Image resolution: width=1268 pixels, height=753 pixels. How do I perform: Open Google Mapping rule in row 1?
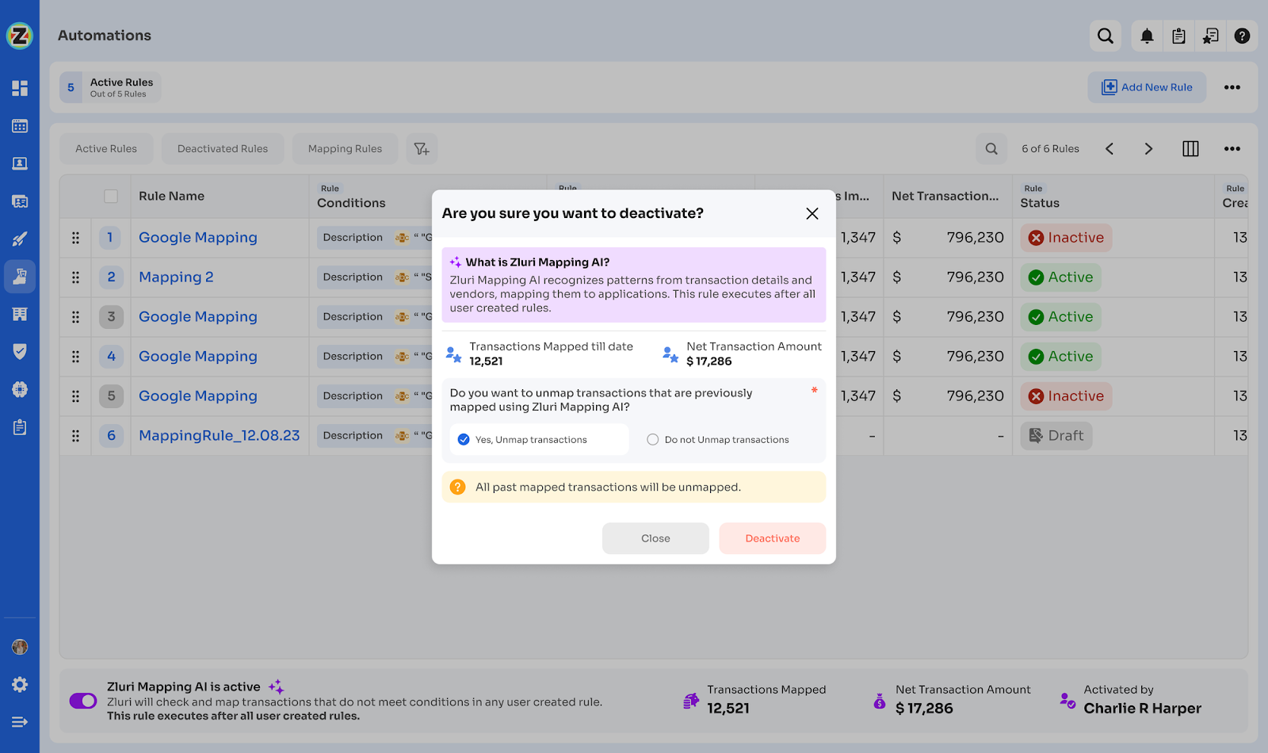(198, 237)
